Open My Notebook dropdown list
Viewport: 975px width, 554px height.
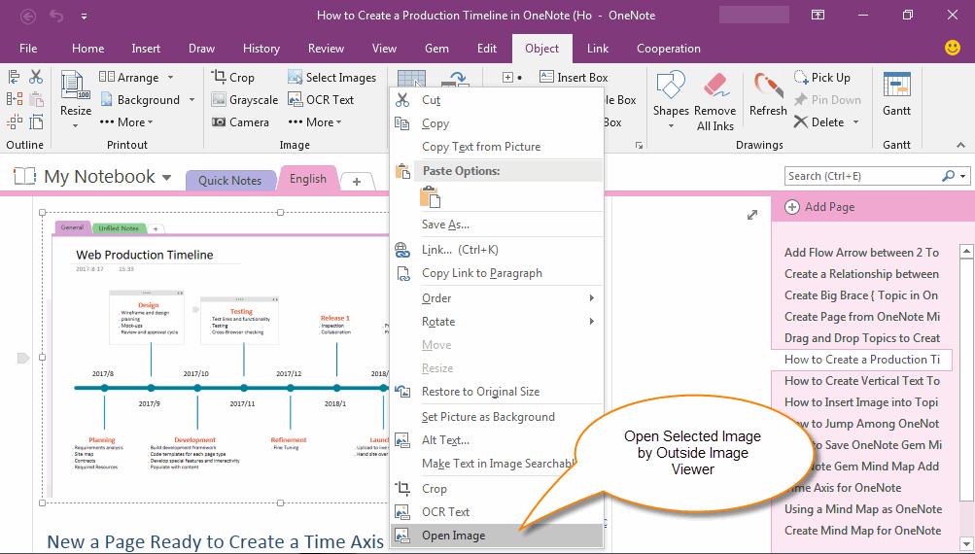pos(166,177)
